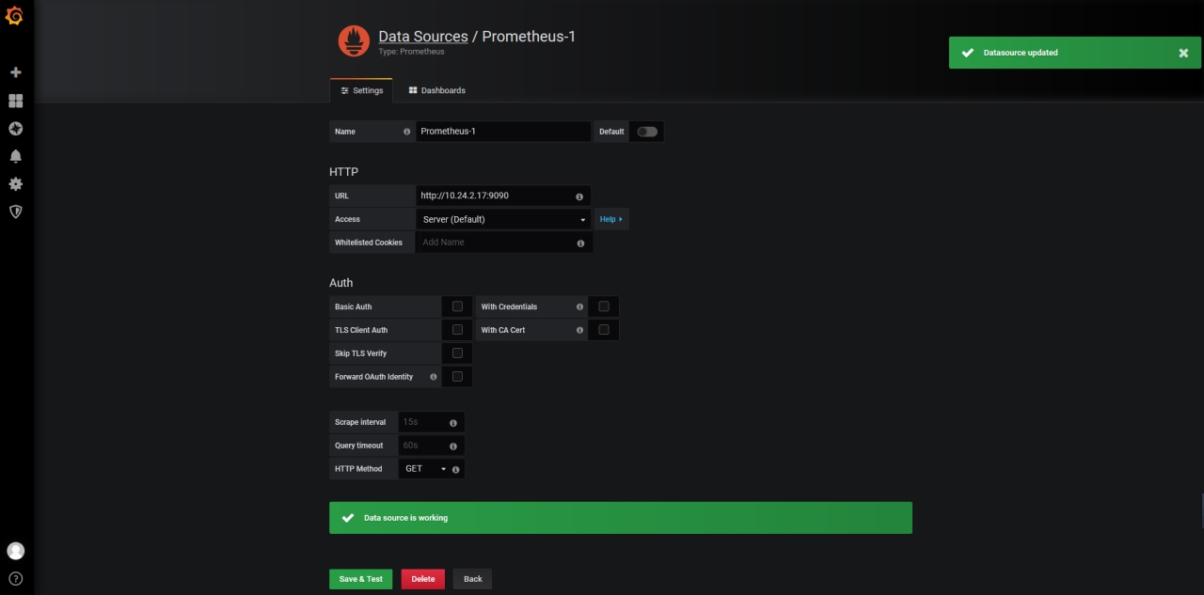Enable With Credentials checkbox
The height and width of the screenshot is (595, 1204).
click(x=604, y=306)
